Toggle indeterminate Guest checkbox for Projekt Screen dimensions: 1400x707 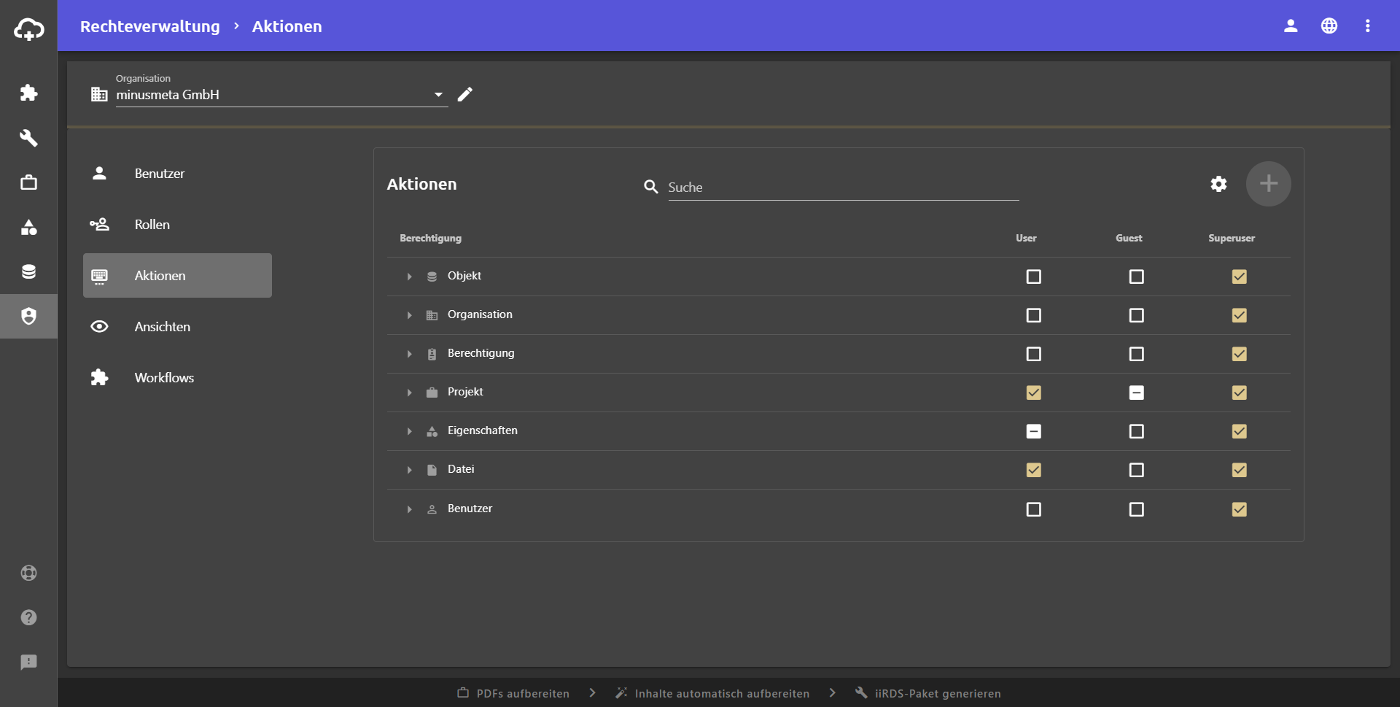tap(1137, 393)
